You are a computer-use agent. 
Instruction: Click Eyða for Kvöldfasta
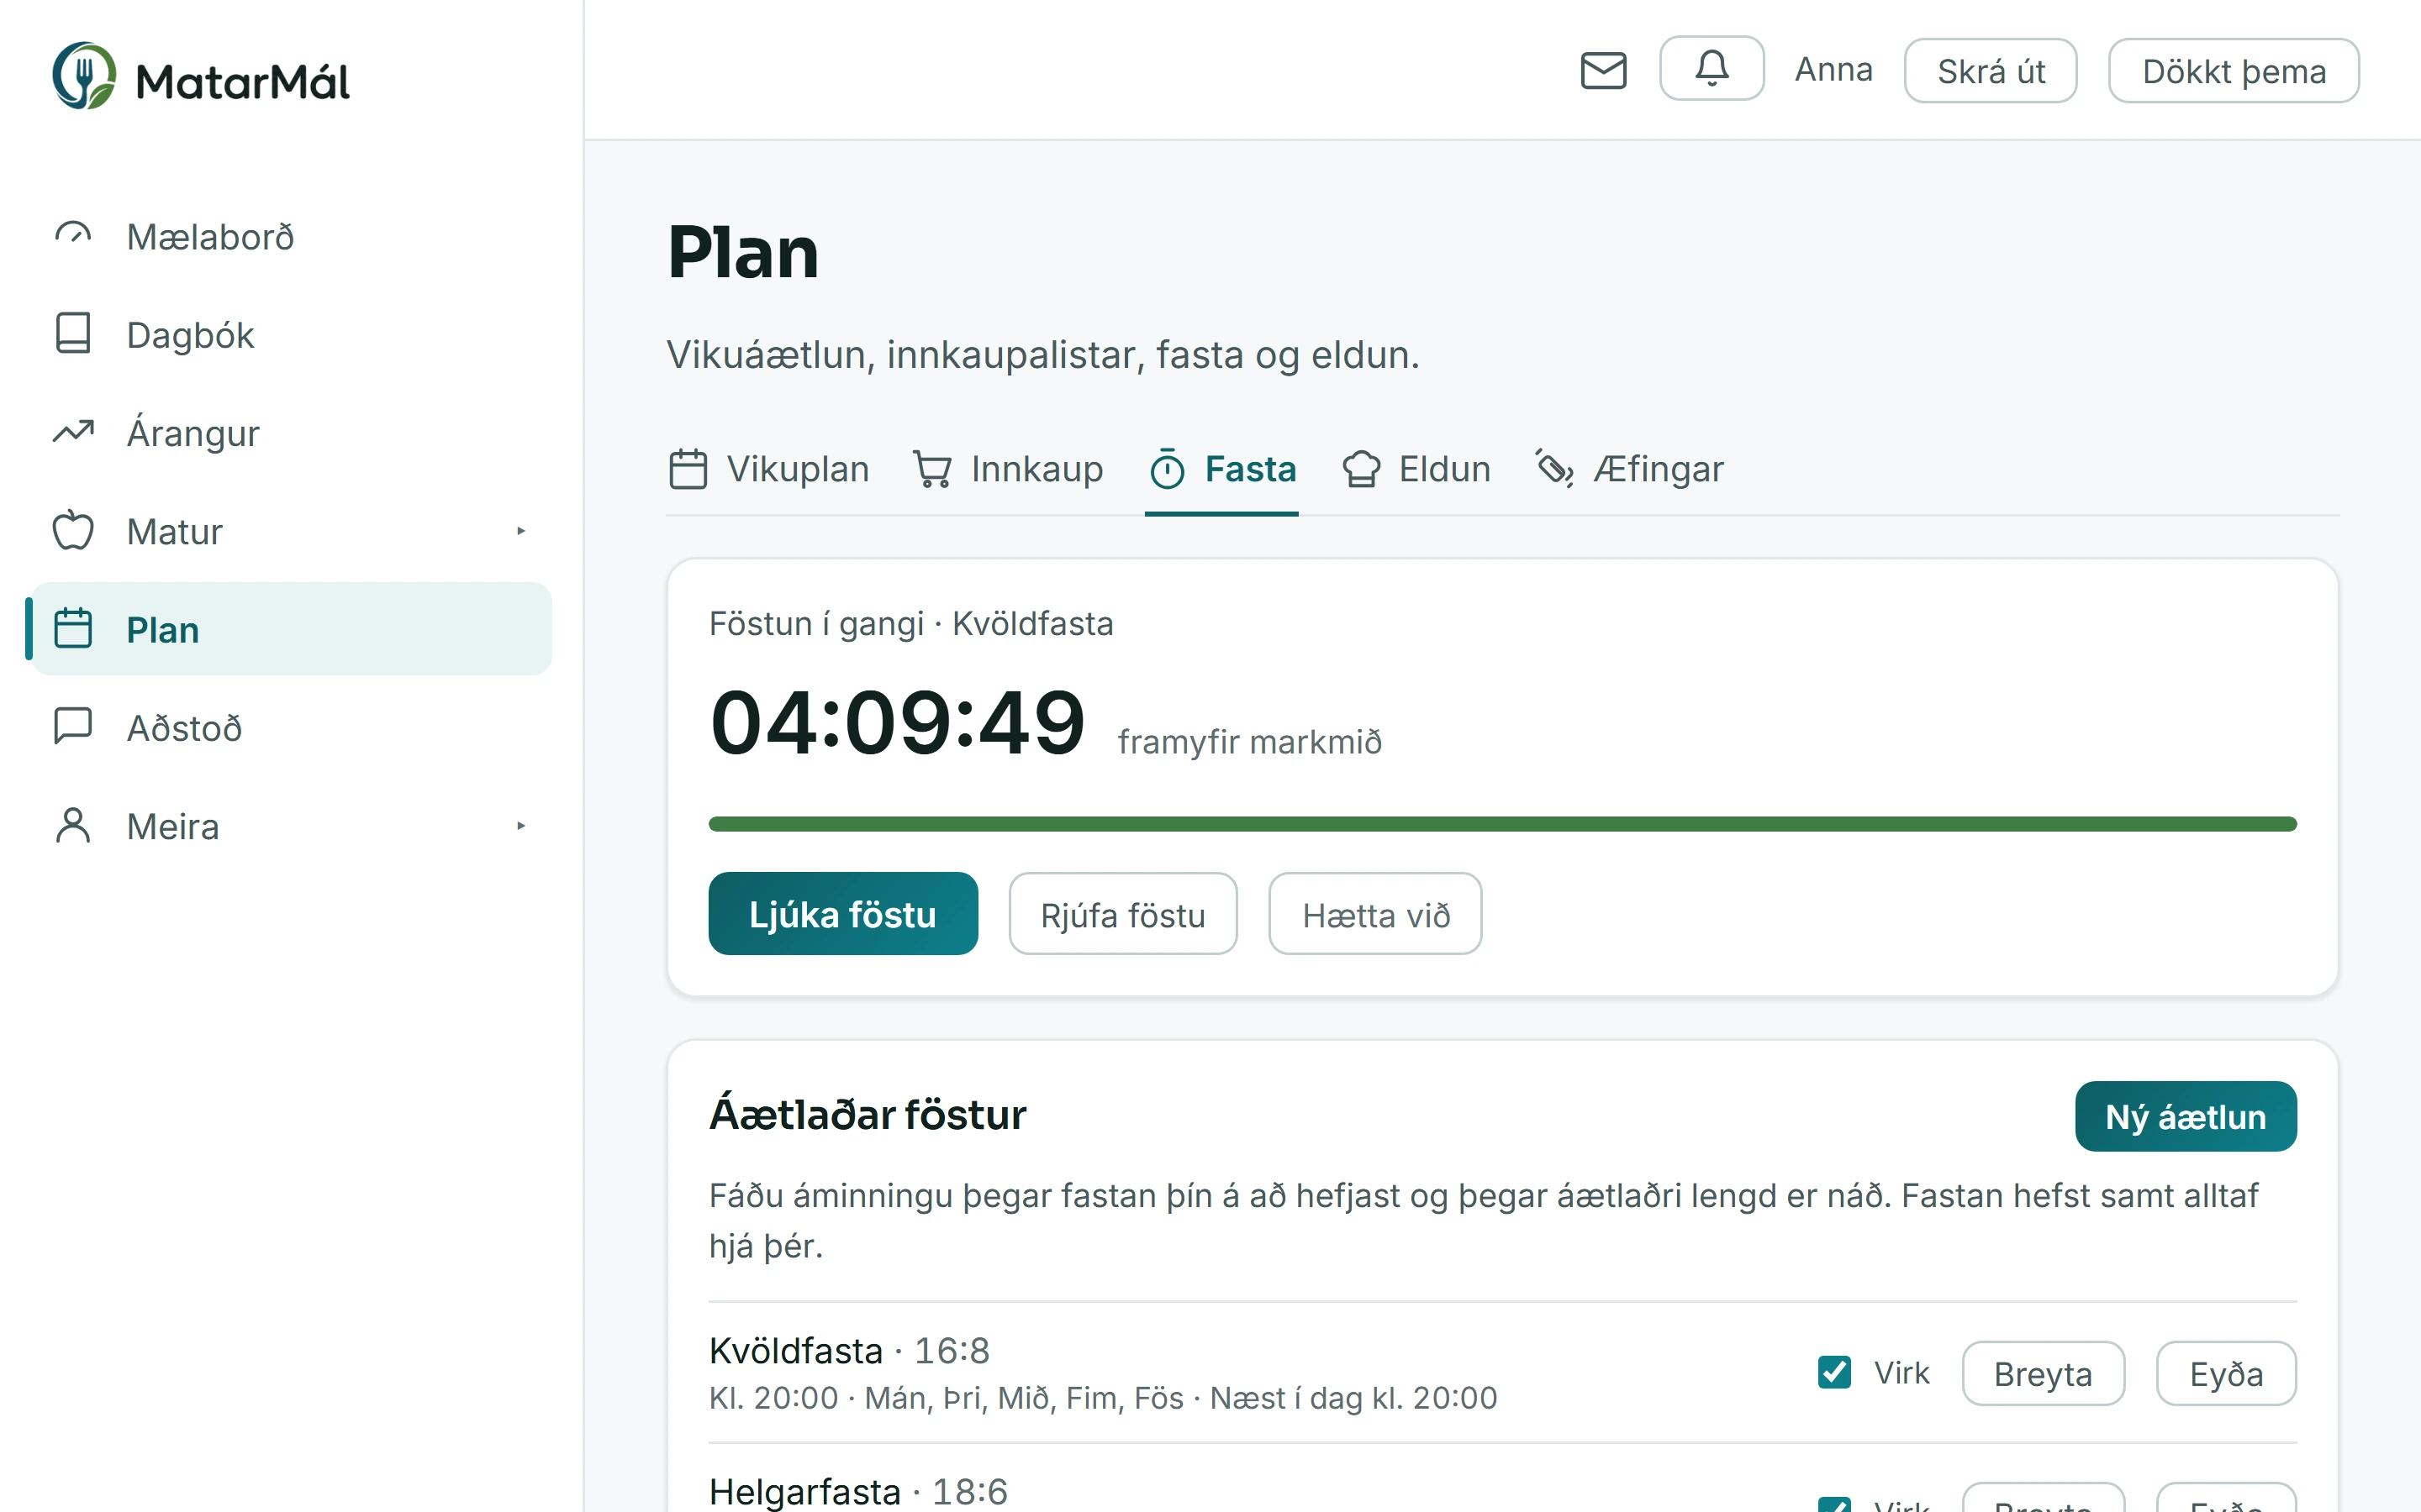click(x=2226, y=1373)
